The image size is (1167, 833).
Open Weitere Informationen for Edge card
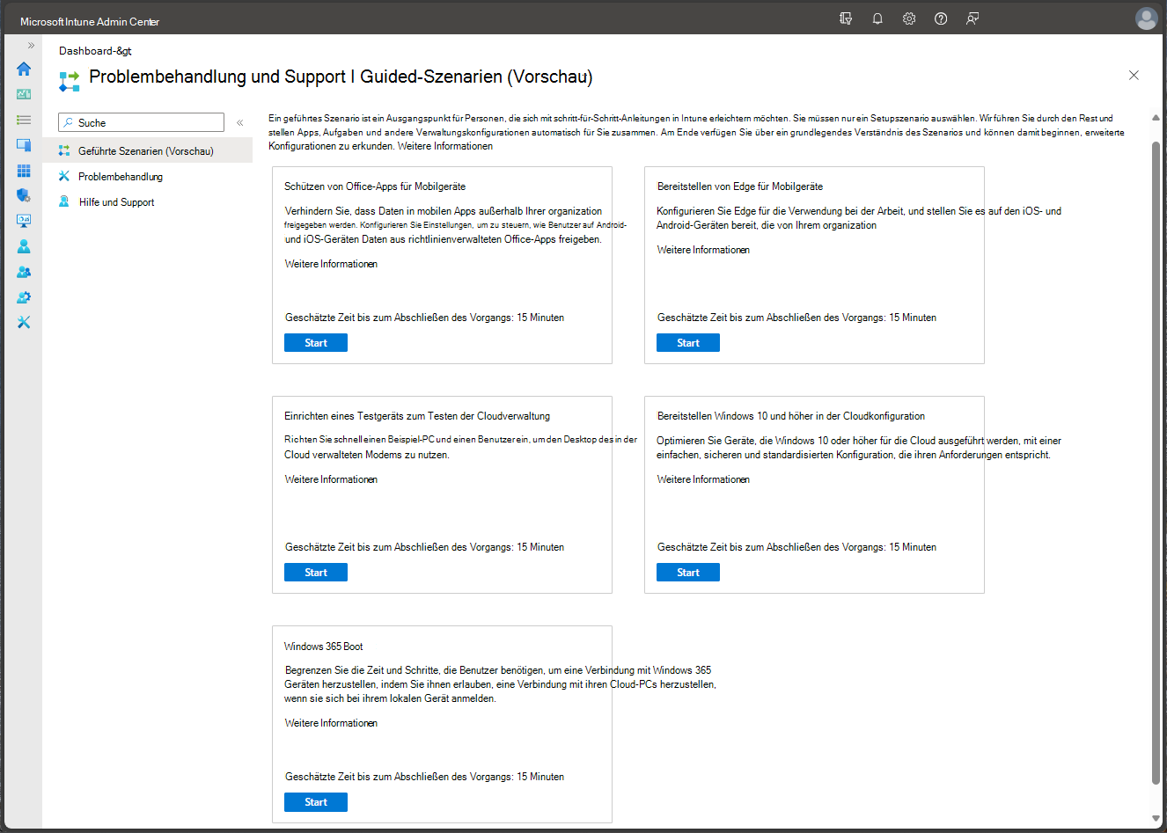(704, 250)
